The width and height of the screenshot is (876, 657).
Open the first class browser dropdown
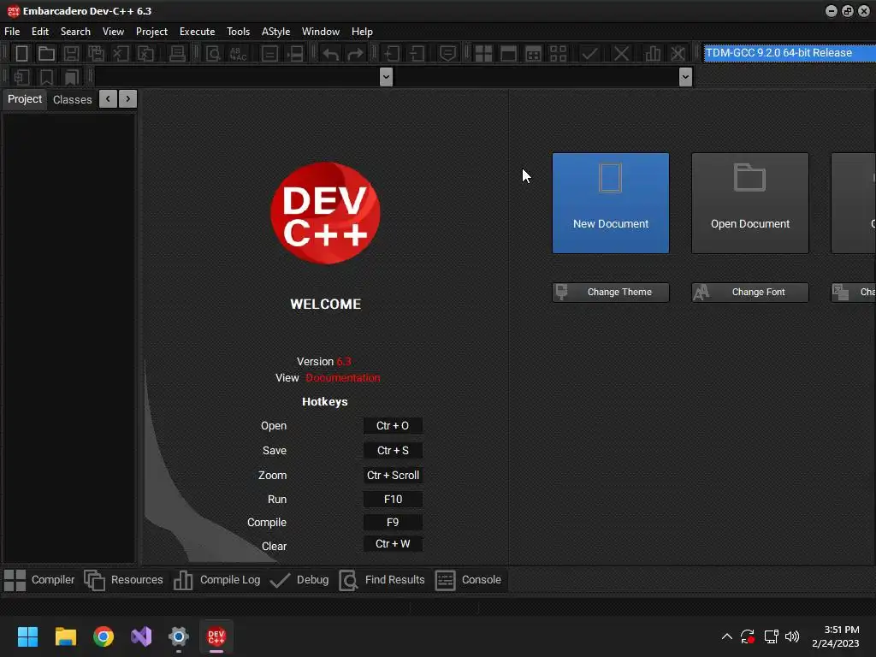[x=386, y=77]
